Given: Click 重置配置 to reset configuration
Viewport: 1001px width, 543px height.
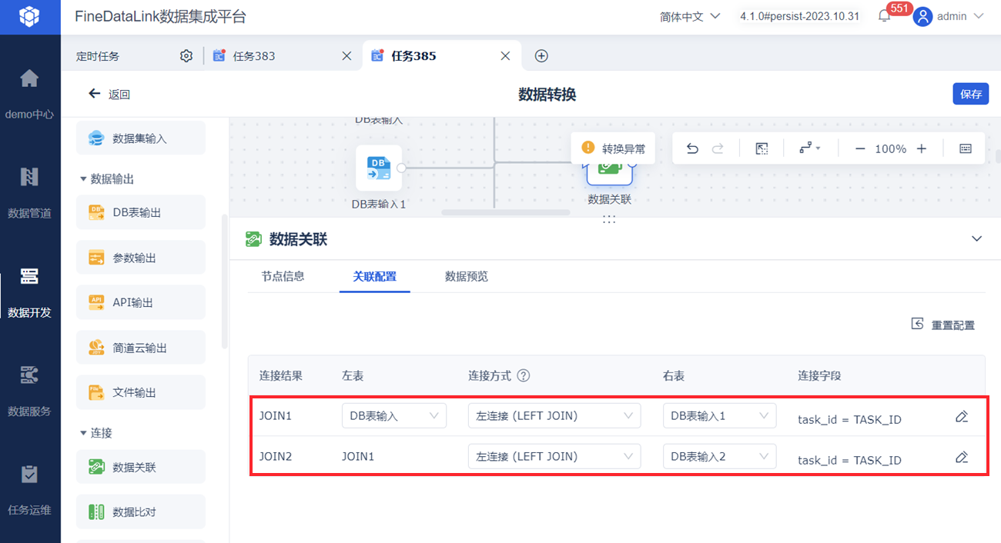Looking at the screenshot, I should (943, 325).
